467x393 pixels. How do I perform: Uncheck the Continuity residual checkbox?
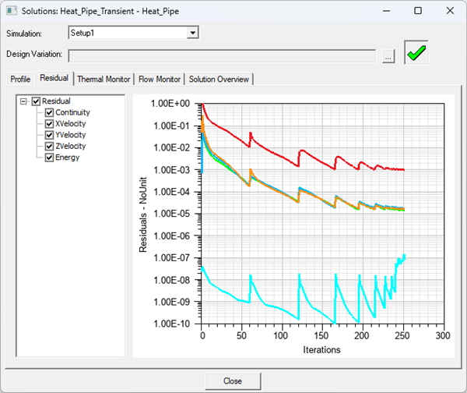click(x=49, y=112)
